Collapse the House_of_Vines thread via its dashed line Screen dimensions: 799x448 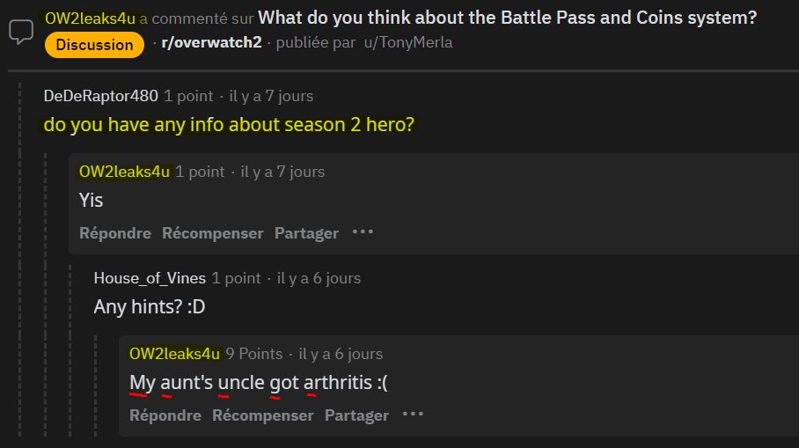(70, 350)
